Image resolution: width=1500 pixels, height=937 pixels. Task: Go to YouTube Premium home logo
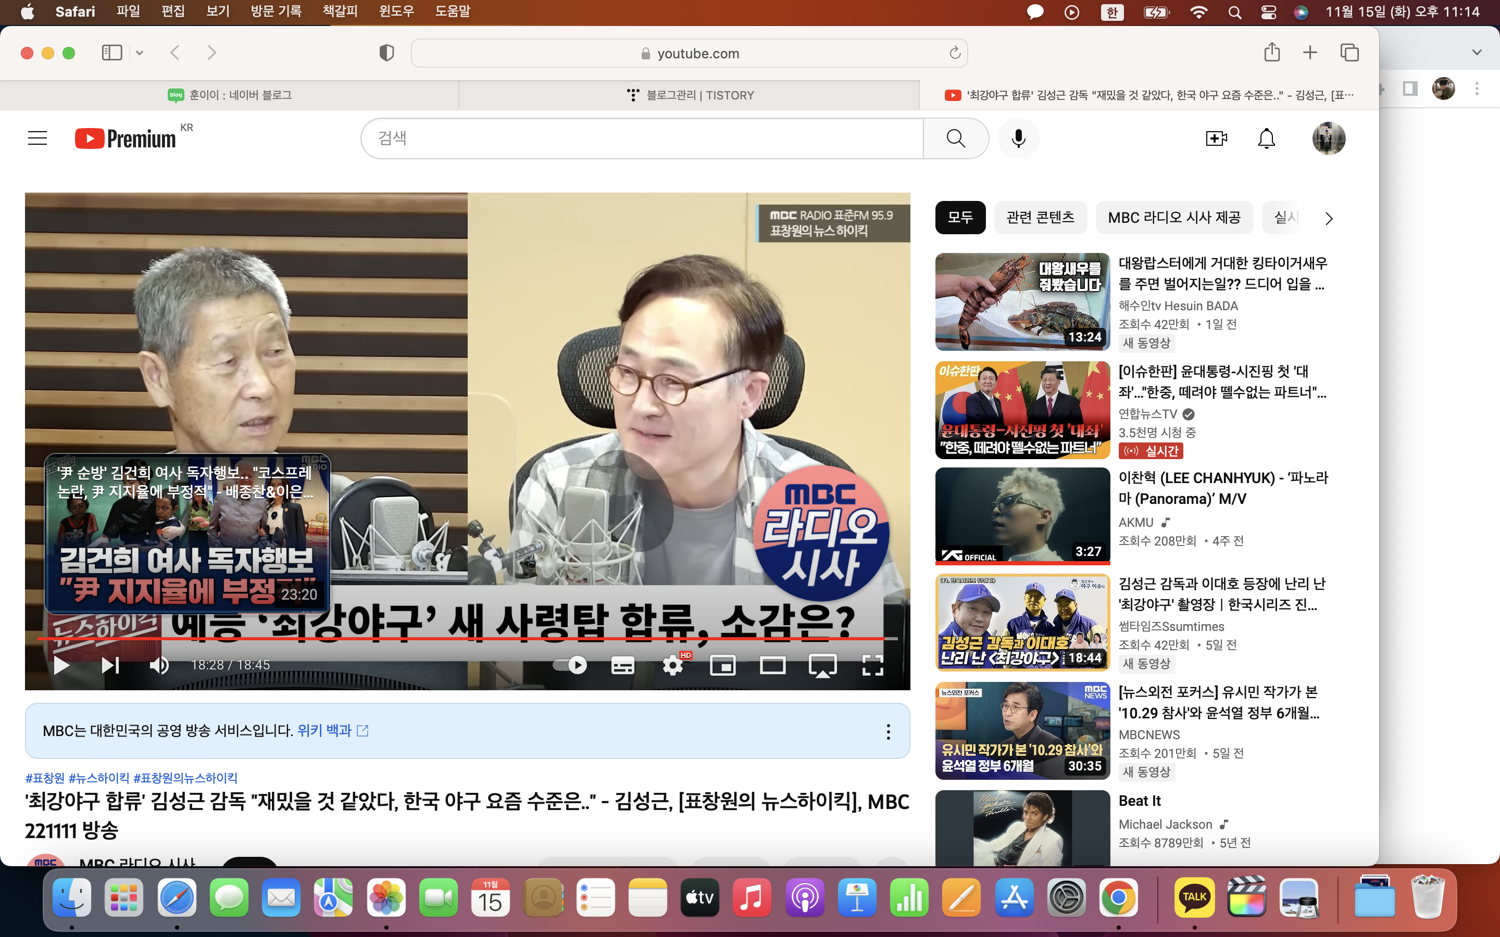(x=126, y=138)
